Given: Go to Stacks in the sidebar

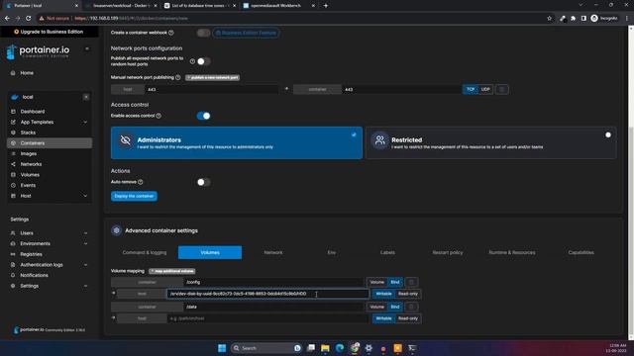Looking at the screenshot, I should pos(28,133).
